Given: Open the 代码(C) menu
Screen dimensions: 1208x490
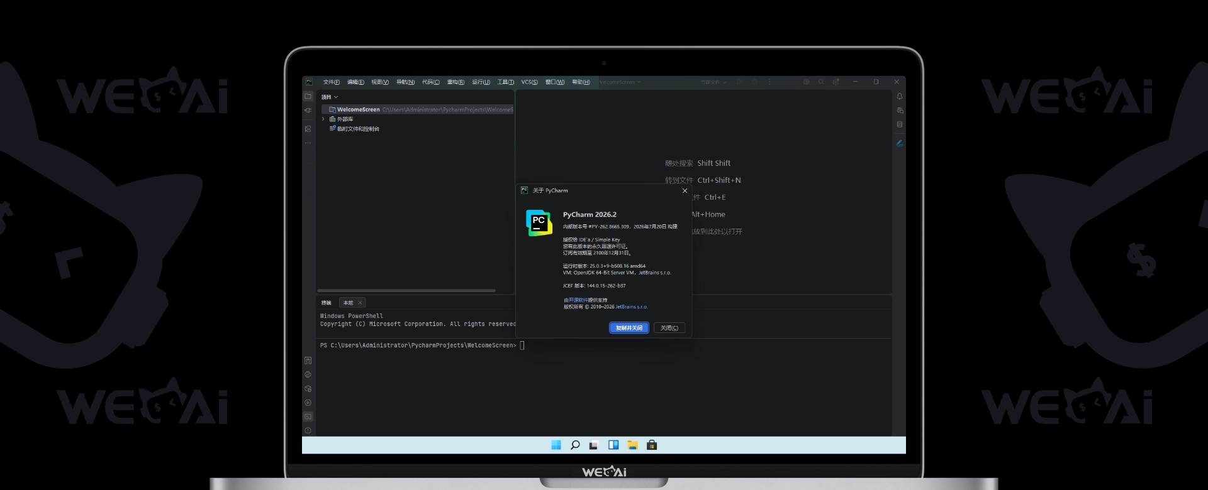Looking at the screenshot, I should [431, 82].
